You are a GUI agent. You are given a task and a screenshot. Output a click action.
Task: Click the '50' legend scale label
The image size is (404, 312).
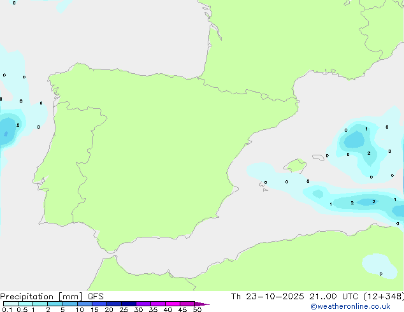[198, 309]
